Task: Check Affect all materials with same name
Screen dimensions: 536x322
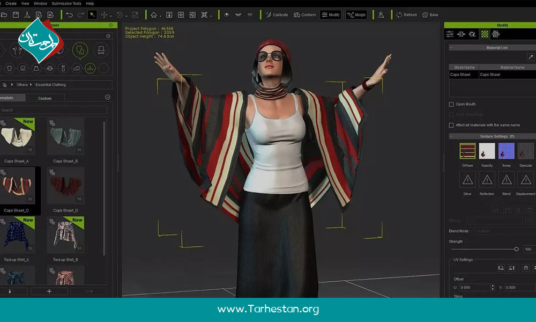Action: [x=451, y=125]
